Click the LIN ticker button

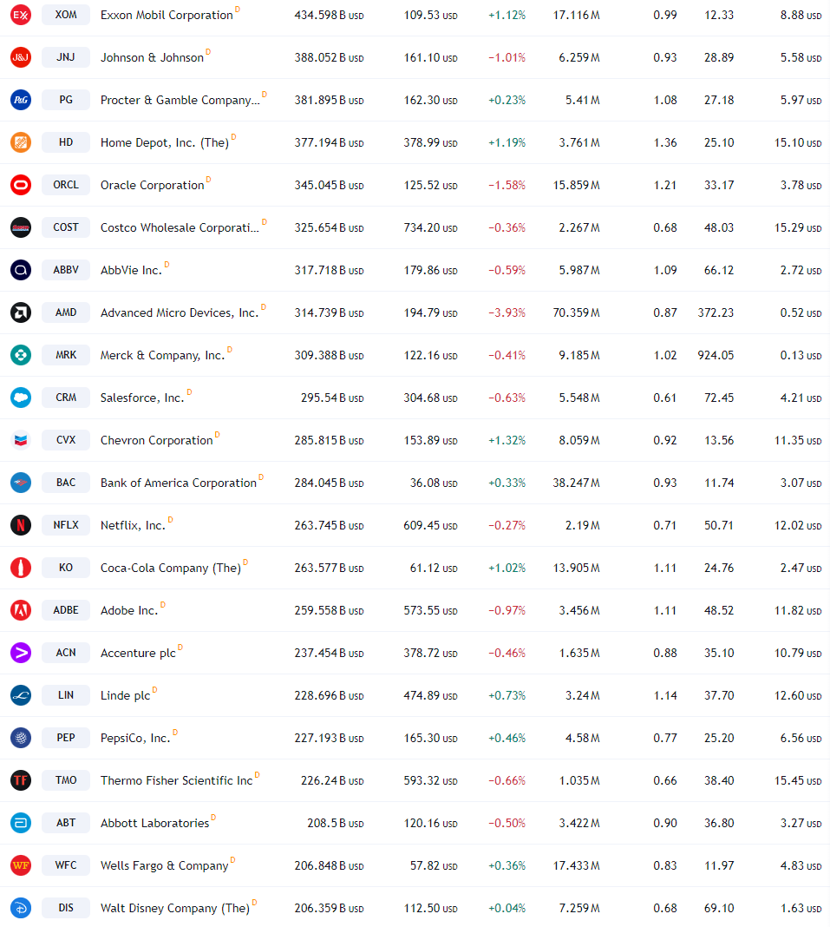(66, 695)
